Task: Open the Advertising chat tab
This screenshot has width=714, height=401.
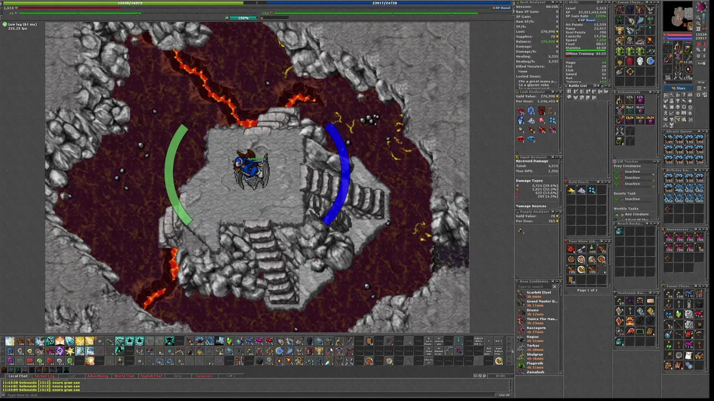Action: point(98,375)
